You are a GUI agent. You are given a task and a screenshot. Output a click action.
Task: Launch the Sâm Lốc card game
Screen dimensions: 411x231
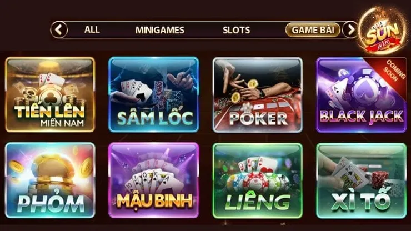(154, 94)
